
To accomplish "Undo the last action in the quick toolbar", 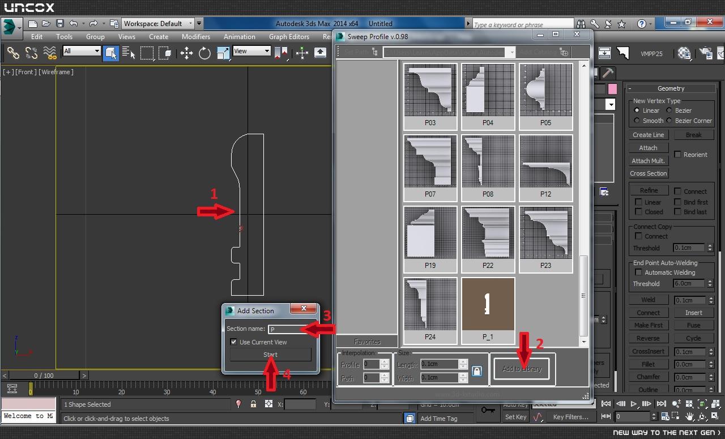I will [x=74, y=24].
